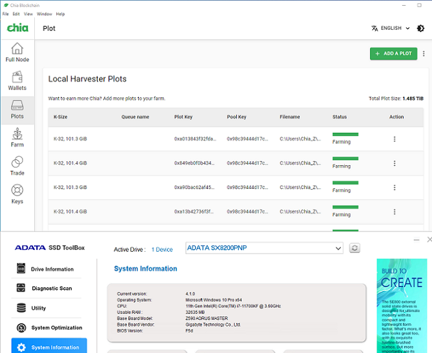Click the first plot's Farming progress bar

point(345,134)
